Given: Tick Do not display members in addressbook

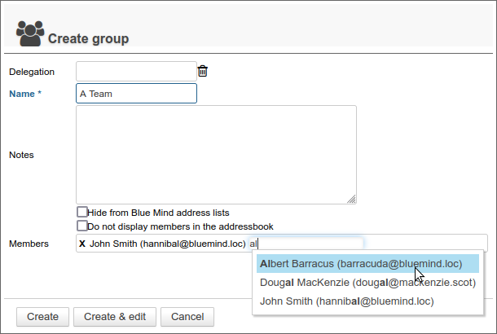Looking at the screenshot, I should tap(82, 226).
